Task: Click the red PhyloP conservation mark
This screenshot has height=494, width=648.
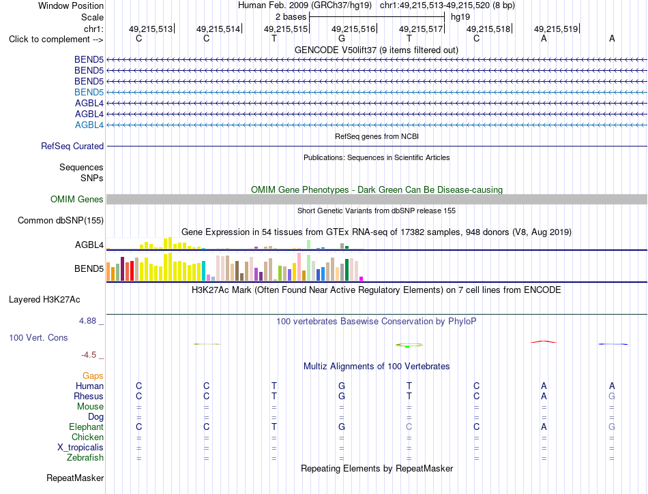Action: [544, 342]
